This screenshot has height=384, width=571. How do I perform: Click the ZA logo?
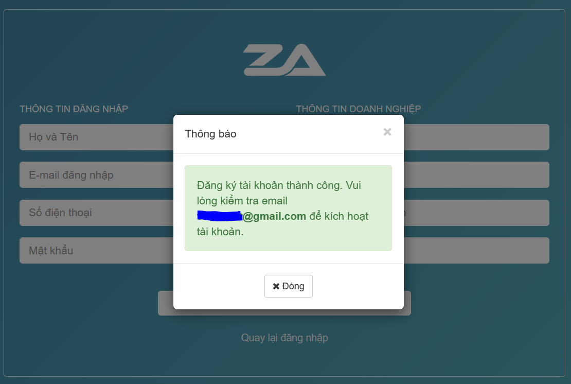284,60
